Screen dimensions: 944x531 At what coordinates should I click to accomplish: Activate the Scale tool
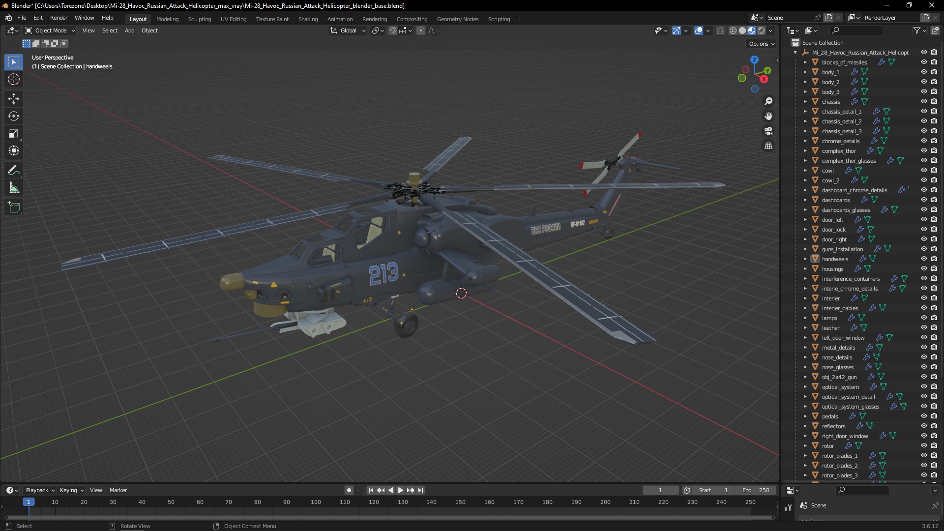tap(14, 133)
